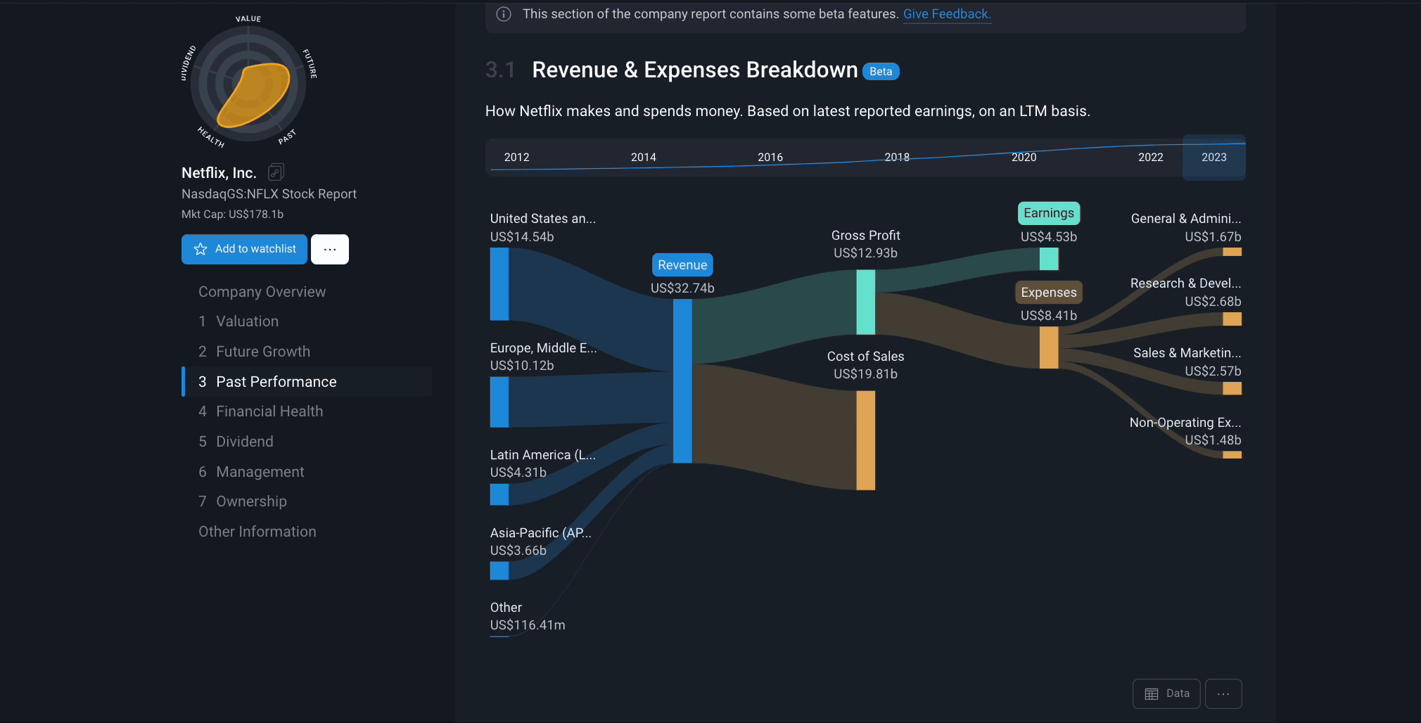Select year 2016 on timeline
The width and height of the screenshot is (1421, 723).
click(770, 158)
